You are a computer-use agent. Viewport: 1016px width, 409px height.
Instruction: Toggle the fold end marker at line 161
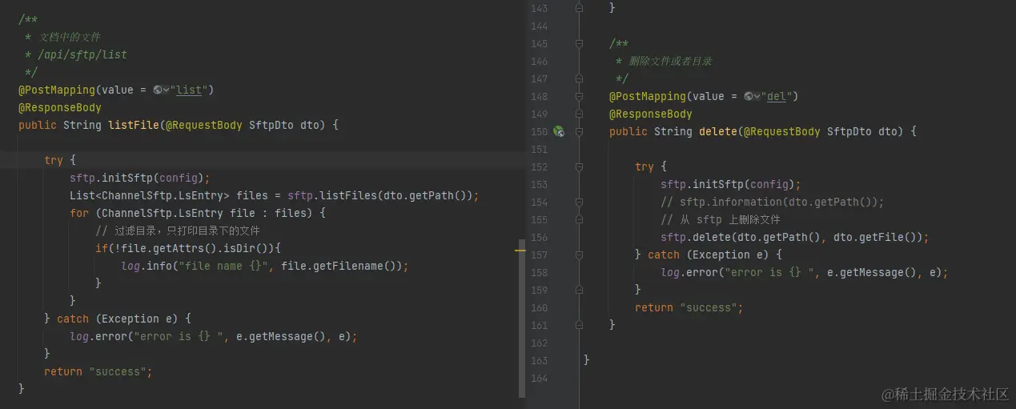pos(579,325)
